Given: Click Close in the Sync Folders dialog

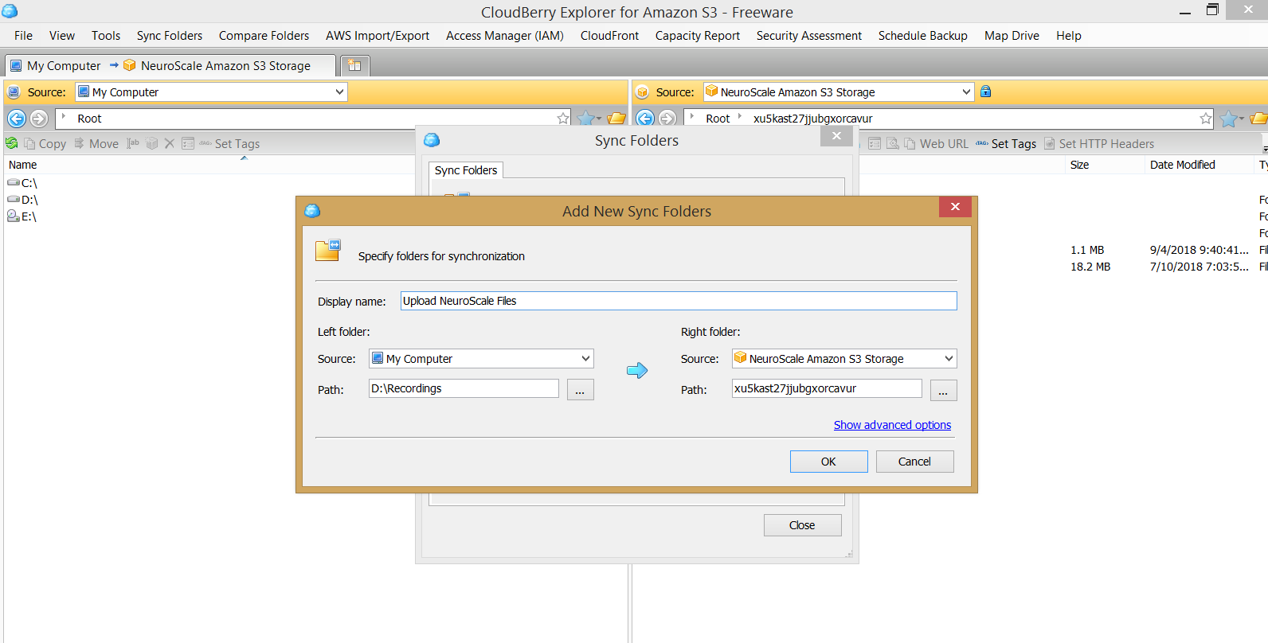Looking at the screenshot, I should [802, 525].
